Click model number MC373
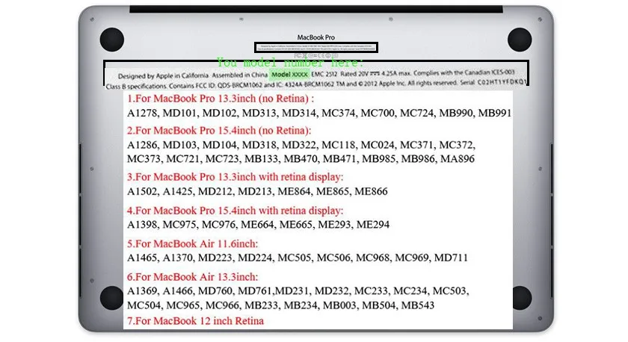Image resolution: width=628 pixels, height=342 pixels. (x=144, y=159)
